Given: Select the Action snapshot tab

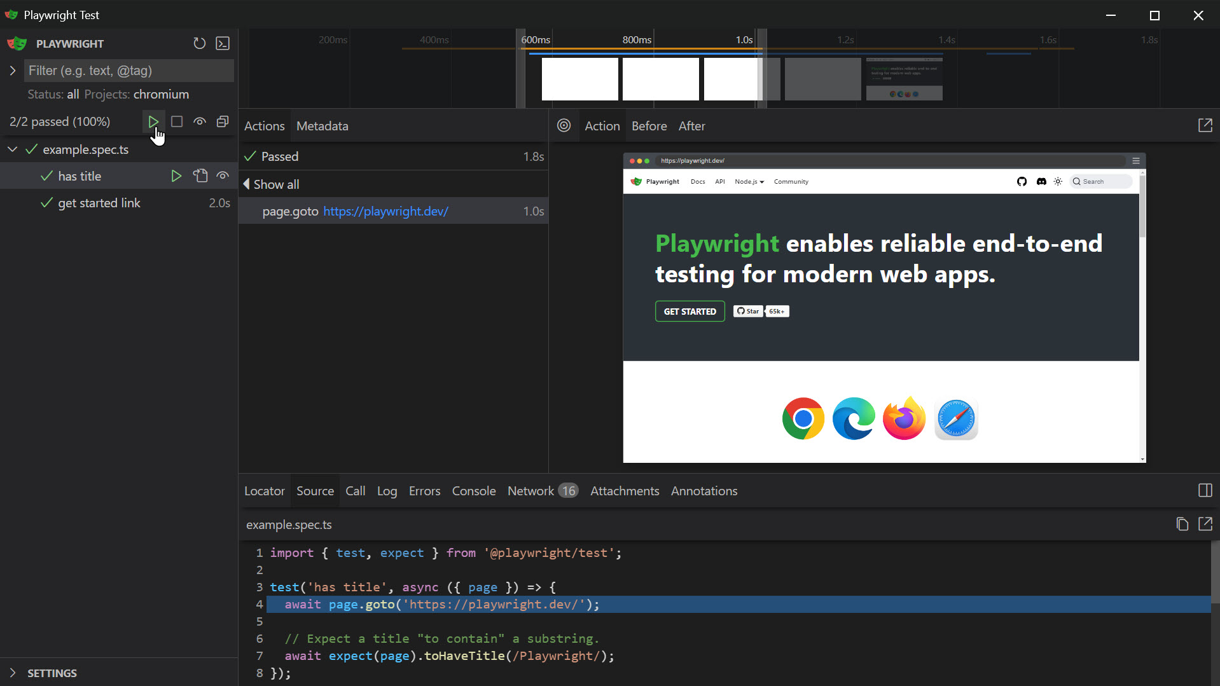Looking at the screenshot, I should 602,126.
